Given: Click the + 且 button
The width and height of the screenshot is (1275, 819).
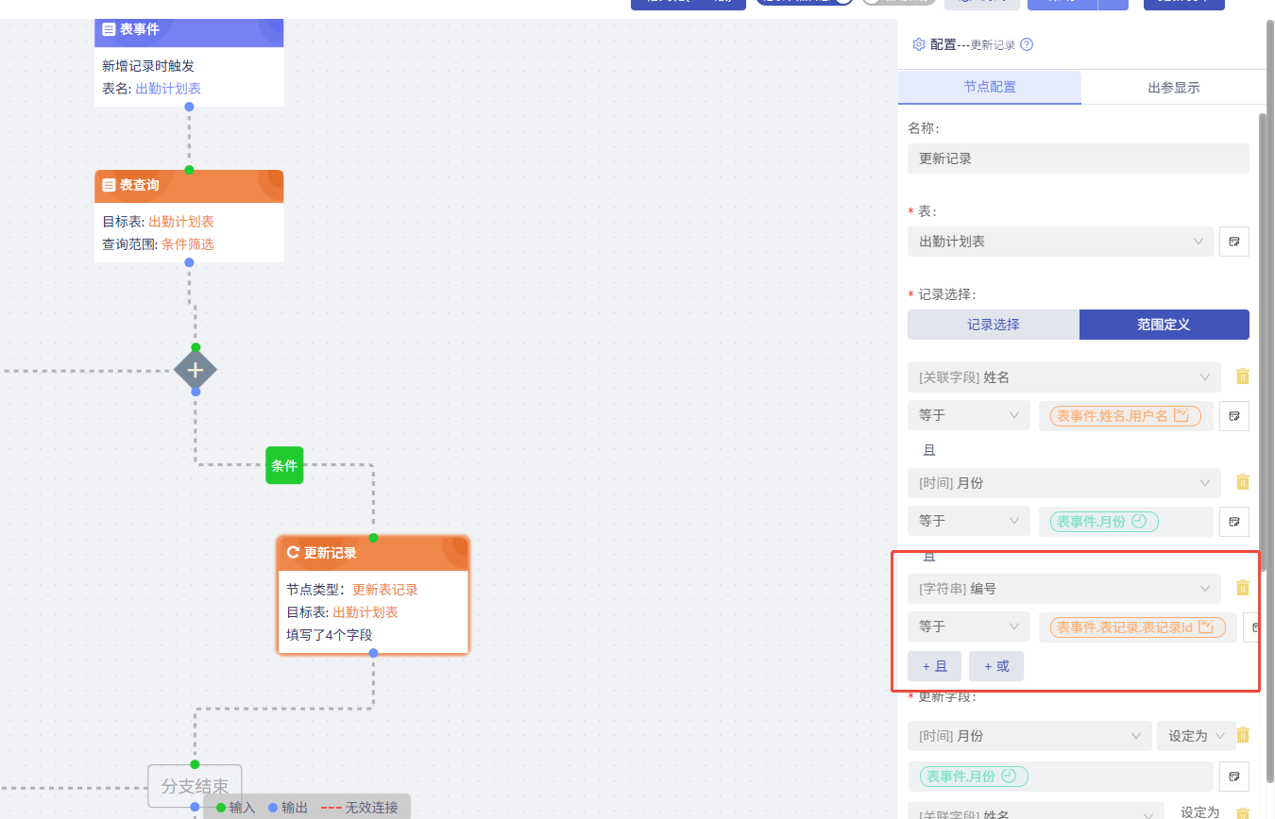Looking at the screenshot, I should pyautogui.click(x=934, y=666).
